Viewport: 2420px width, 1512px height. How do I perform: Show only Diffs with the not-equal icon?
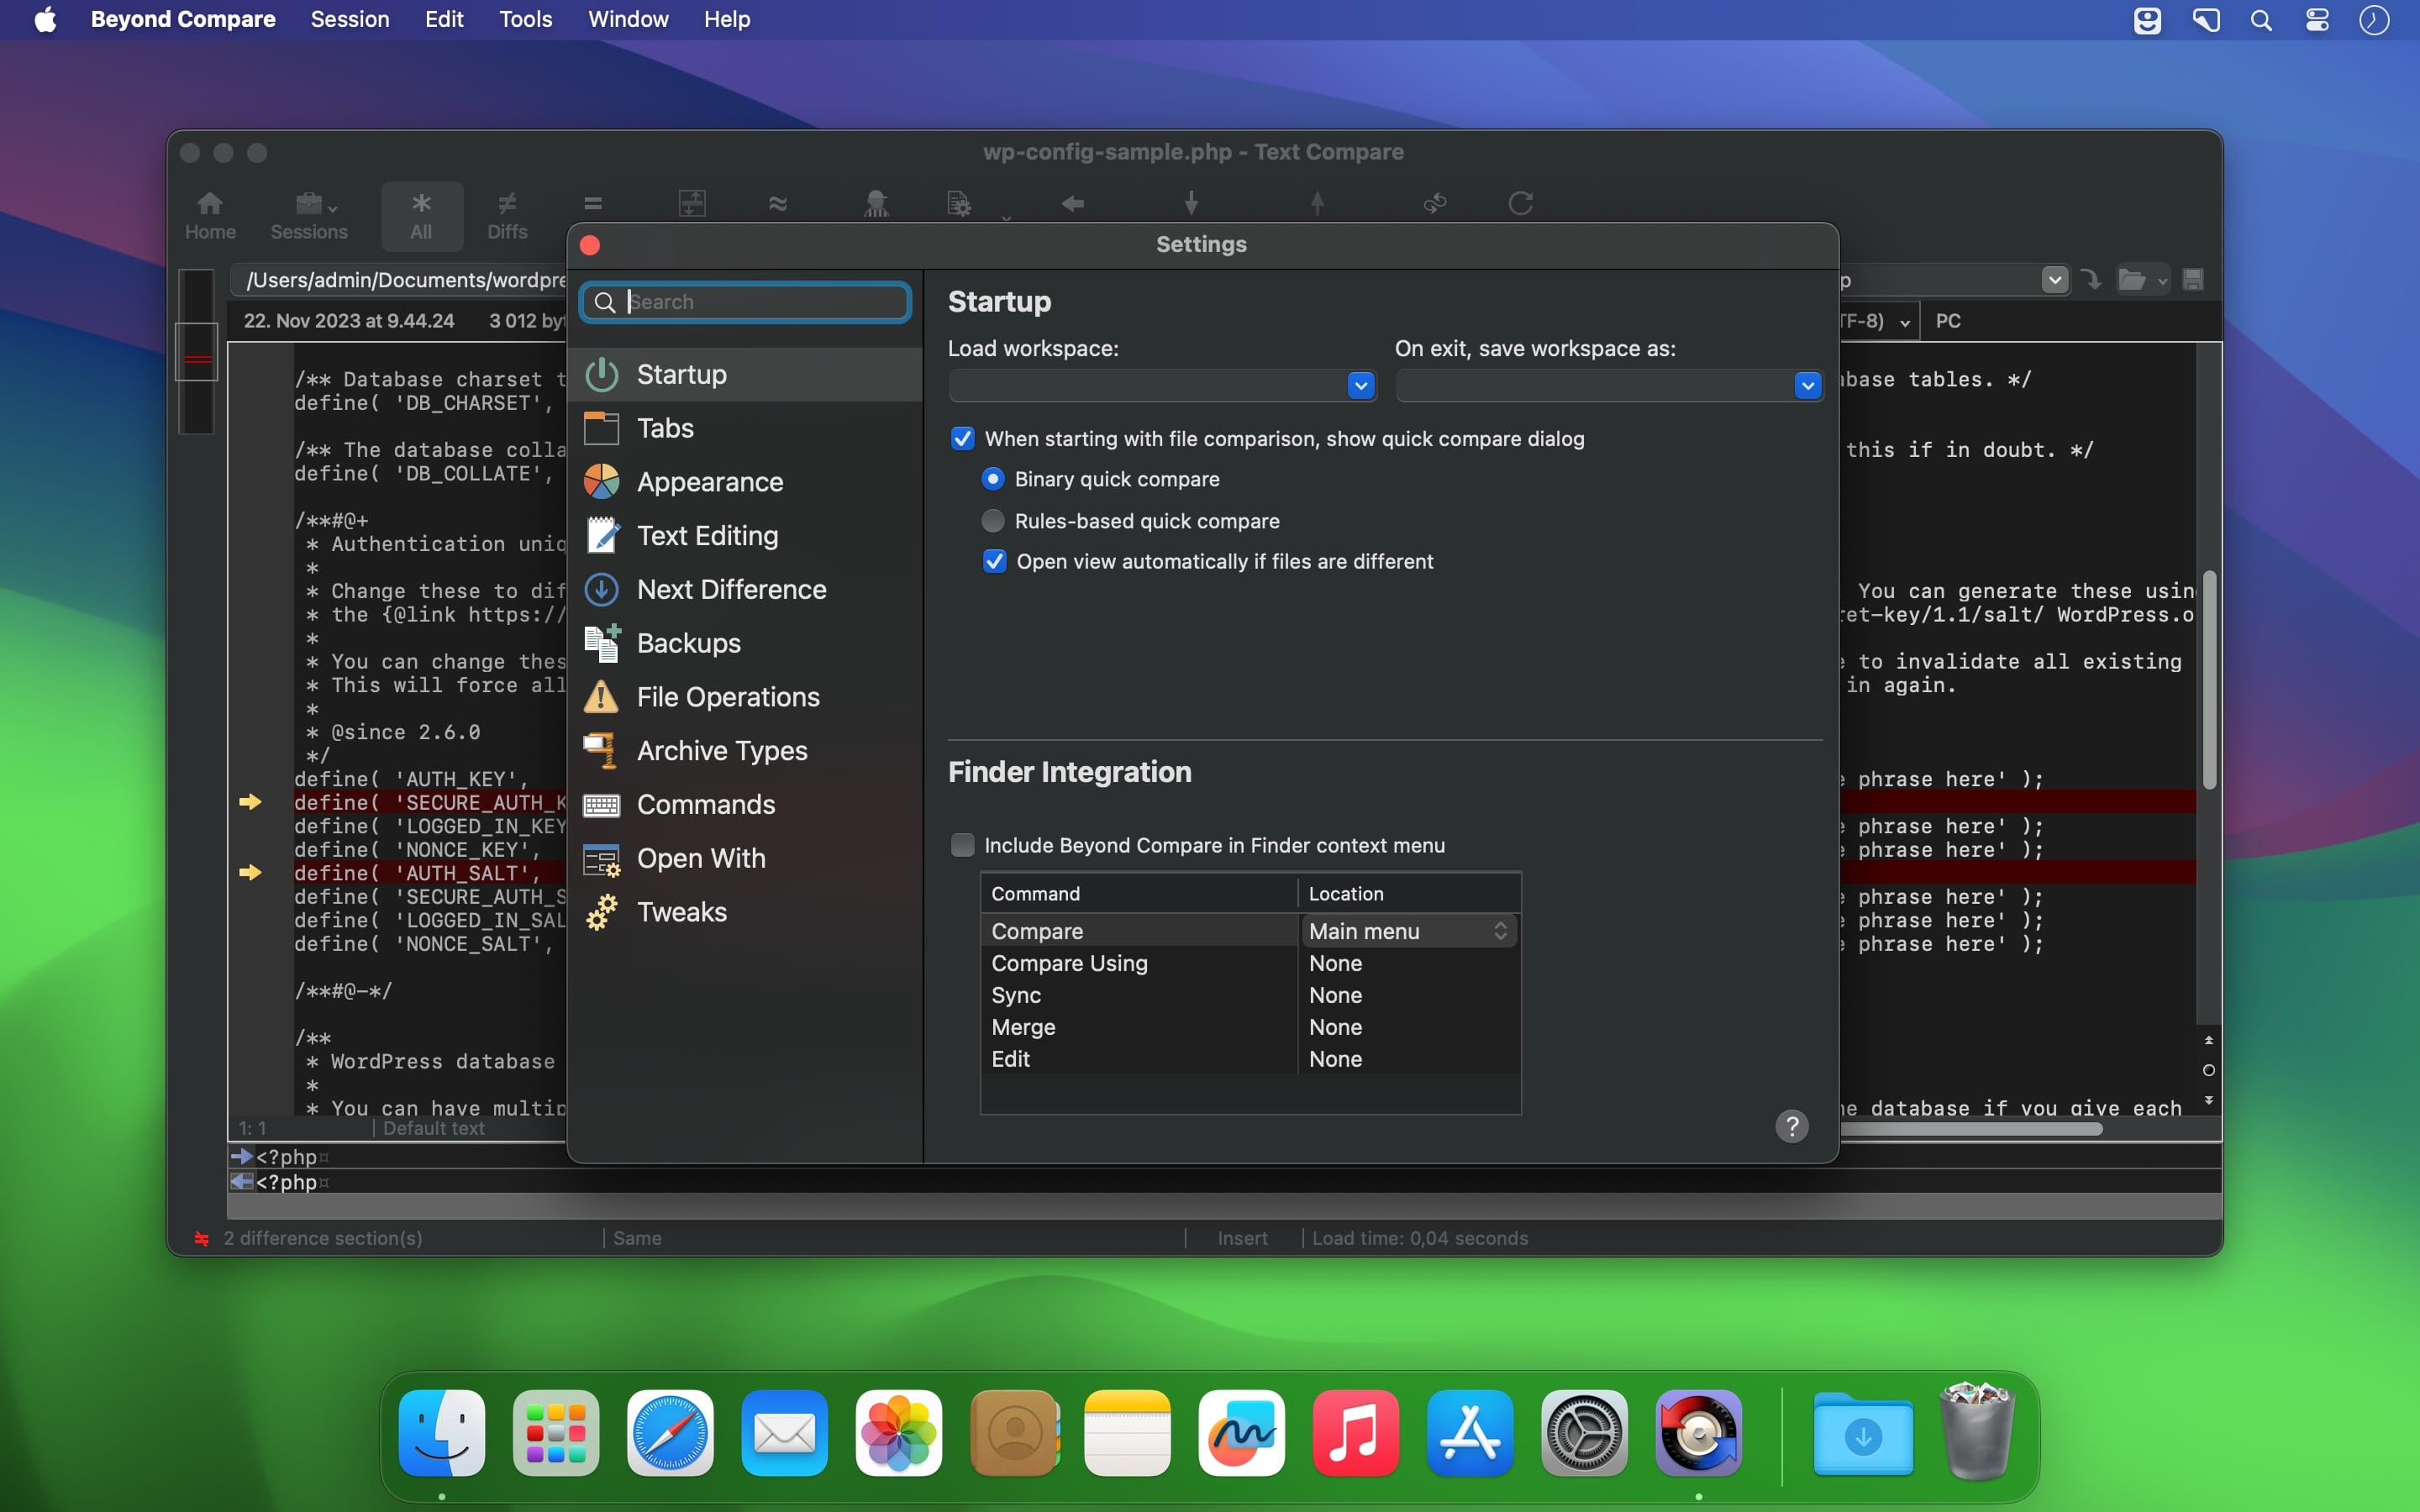click(x=507, y=215)
